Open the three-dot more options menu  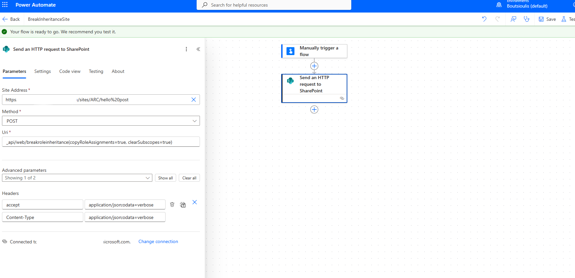pyautogui.click(x=186, y=49)
